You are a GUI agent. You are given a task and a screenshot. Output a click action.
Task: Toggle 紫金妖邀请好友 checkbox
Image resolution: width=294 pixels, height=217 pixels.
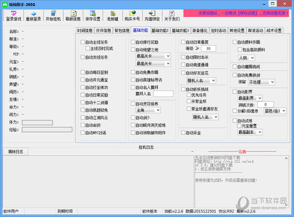(x=189, y=108)
